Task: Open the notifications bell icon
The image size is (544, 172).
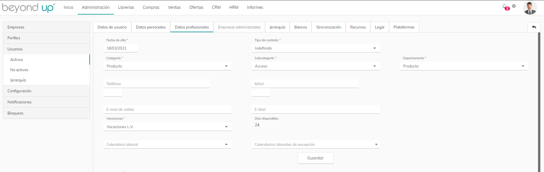Action: click(504, 7)
